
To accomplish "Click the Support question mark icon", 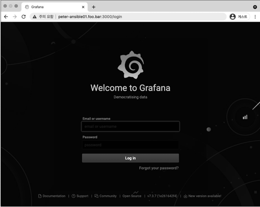I will 73,196.
